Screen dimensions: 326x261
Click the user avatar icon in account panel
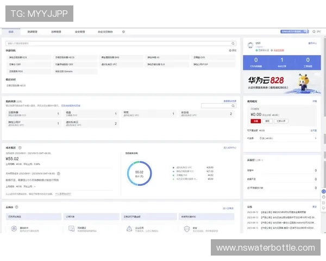tap(250, 43)
